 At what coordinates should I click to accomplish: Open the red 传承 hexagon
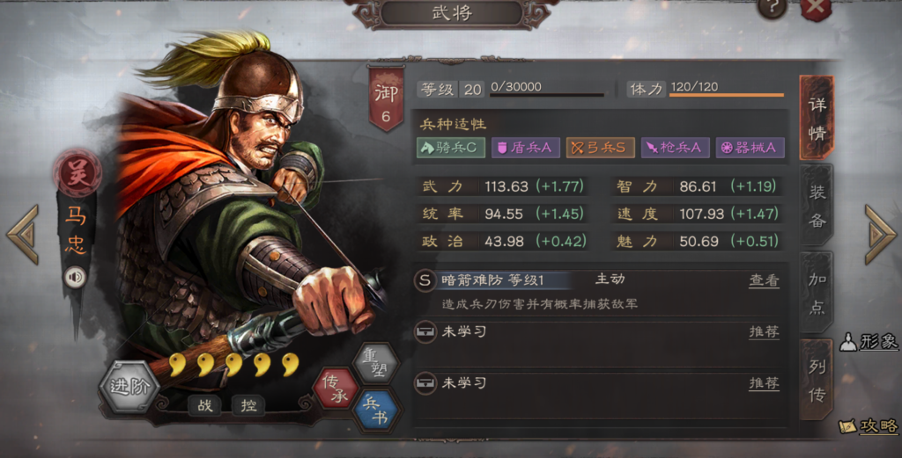(x=336, y=389)
